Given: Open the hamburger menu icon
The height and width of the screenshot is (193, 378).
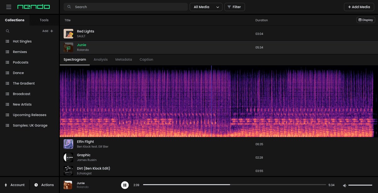Looking at the screenshot, I should click(x=9, y=7).
